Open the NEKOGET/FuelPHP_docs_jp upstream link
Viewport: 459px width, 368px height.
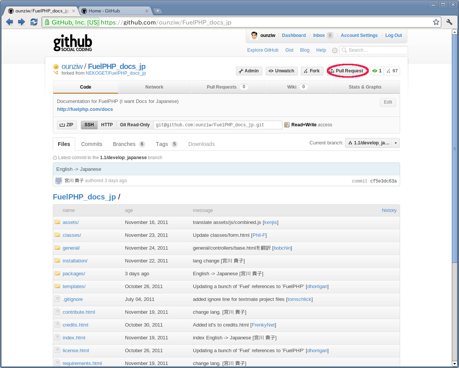116,74
